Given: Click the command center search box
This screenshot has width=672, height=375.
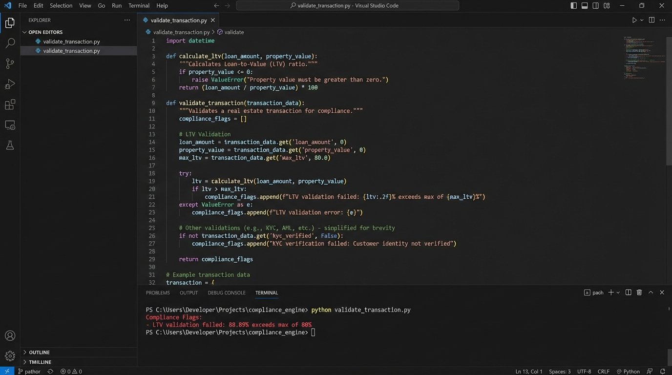Looking at the screenshot, I should pyautogui.click(x=347, y=6).
